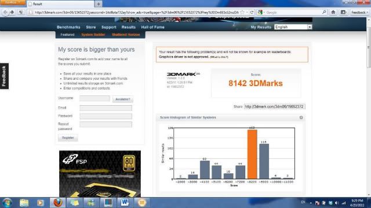Select the Hall of Fame menu item
The width and height of the screenshot is (371, 208).
(x=152, y=27)
